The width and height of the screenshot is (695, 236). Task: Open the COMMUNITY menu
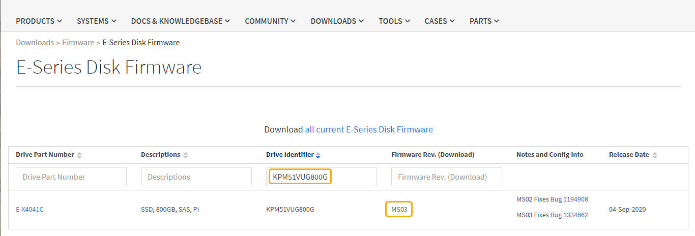[270, 21]
